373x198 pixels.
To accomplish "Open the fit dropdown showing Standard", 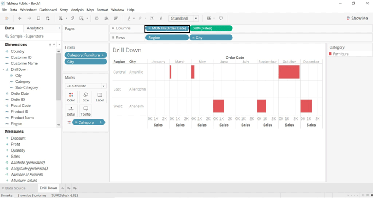I will tap(183, 18).
